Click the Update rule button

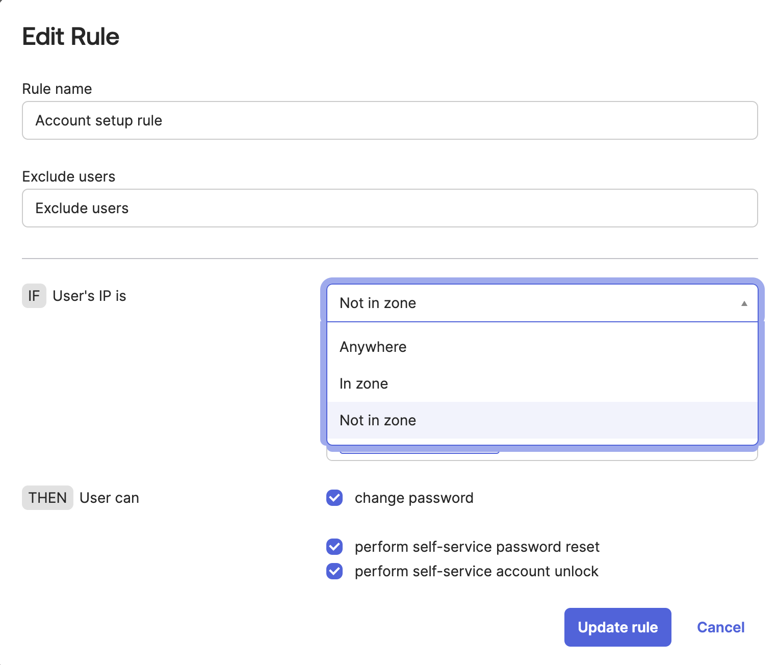617,627
